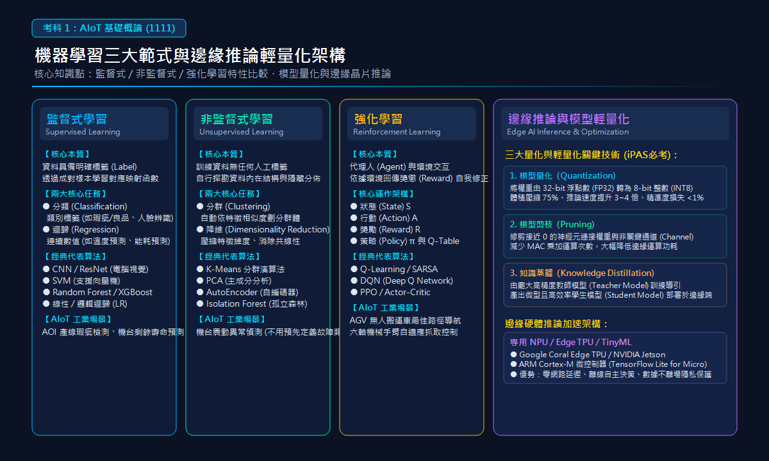Select PPO / Actor-Critic item
Image resolution: width=769 pixels, height=461 pixels.
click(390, 292)
